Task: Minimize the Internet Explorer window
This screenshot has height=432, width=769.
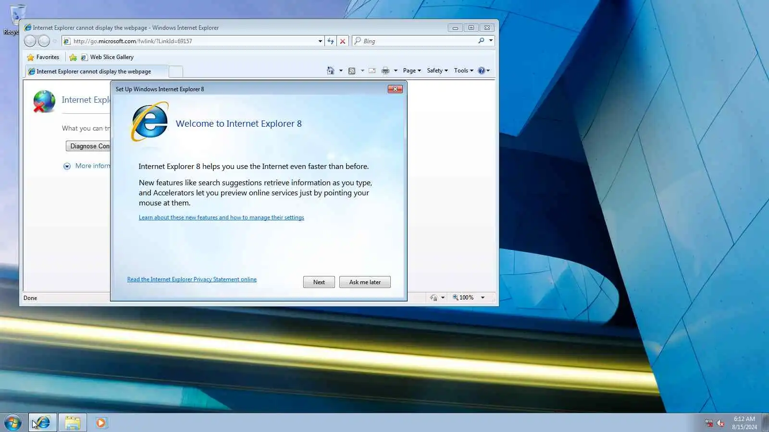Action: pos(455,28)
